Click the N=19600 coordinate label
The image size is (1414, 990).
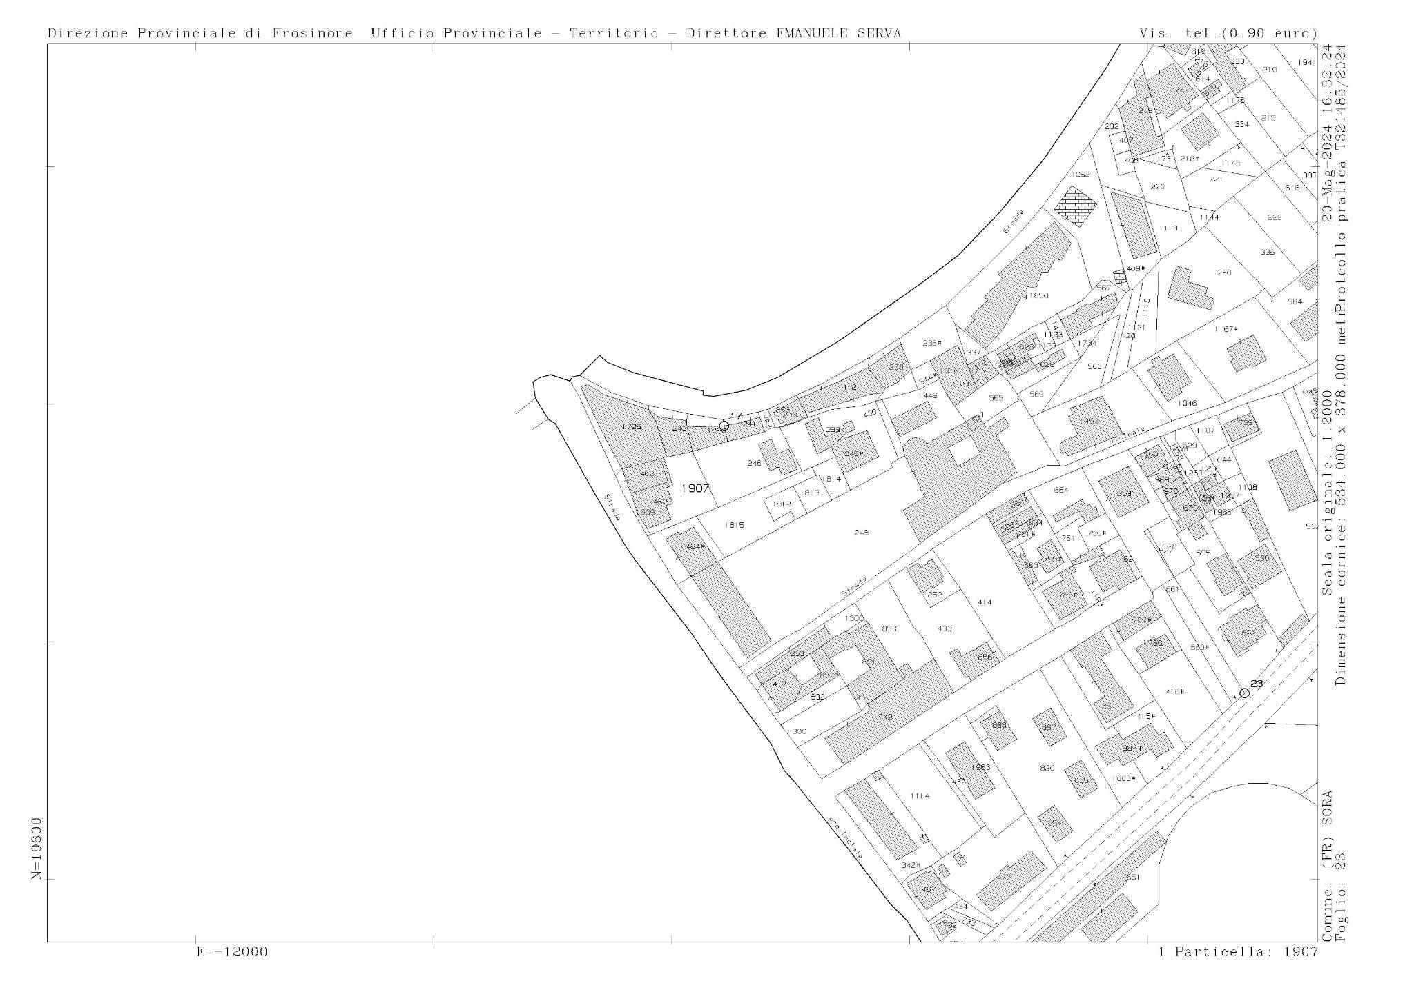pyautogui.click(x=37, y=848)
